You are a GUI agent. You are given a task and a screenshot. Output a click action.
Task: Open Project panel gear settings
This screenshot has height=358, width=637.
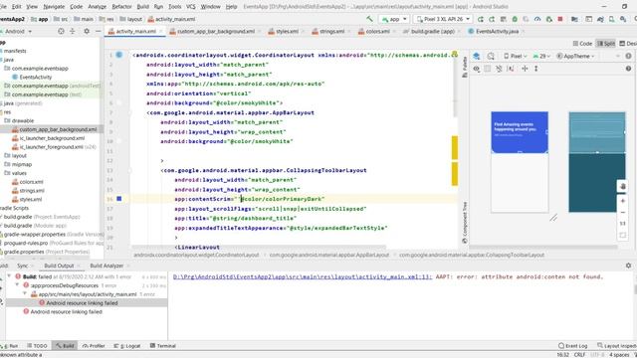tap(87, 31)
